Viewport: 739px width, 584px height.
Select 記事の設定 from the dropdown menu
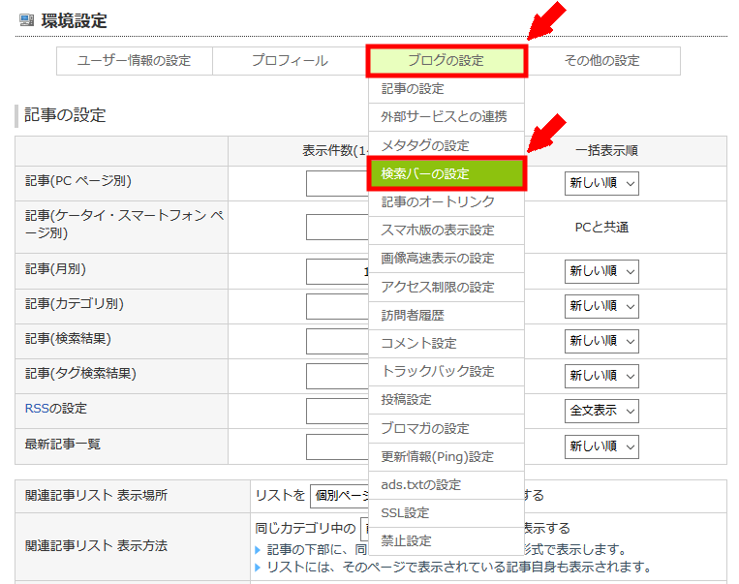(446, 89)
